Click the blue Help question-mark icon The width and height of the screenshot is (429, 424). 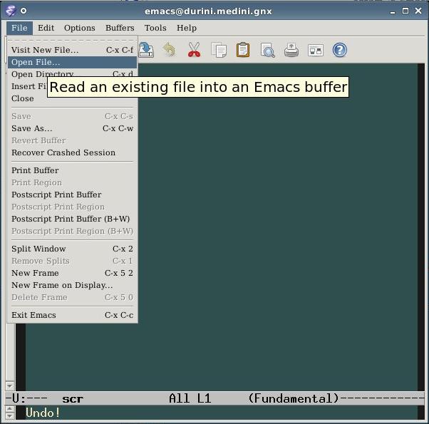339,50
